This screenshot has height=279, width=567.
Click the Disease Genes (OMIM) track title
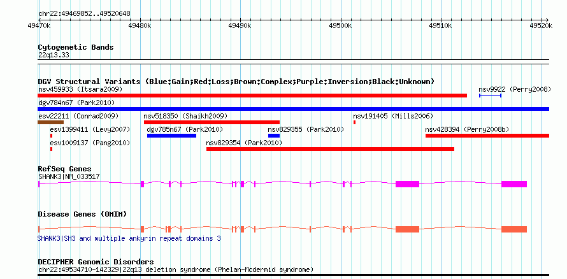coord(82,214)
